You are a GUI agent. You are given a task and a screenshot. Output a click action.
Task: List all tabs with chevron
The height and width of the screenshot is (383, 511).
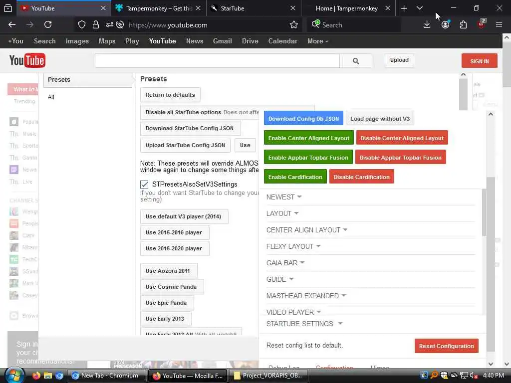pos(419,8)
